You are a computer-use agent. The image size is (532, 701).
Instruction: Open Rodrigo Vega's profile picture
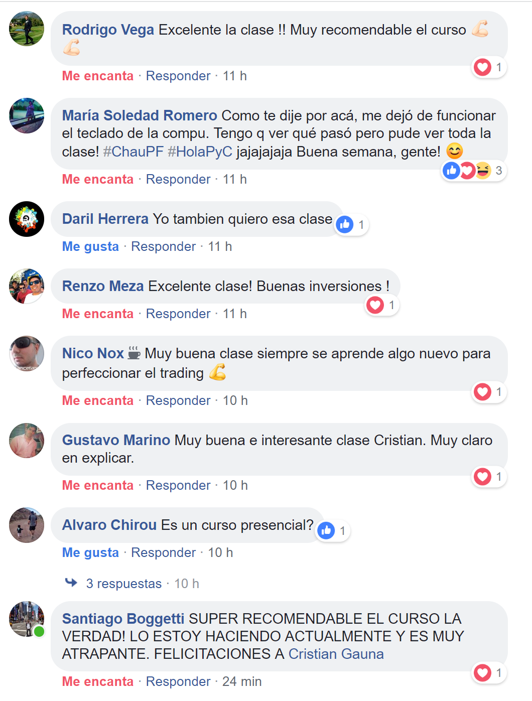coord(27,29)
